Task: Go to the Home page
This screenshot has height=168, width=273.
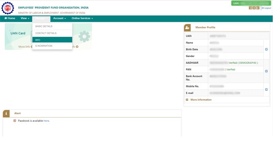Action: 10,18
